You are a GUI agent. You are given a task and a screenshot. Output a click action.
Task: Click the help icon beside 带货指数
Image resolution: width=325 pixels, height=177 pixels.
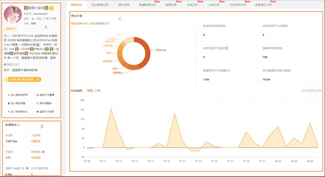click(x=42, y=152)
